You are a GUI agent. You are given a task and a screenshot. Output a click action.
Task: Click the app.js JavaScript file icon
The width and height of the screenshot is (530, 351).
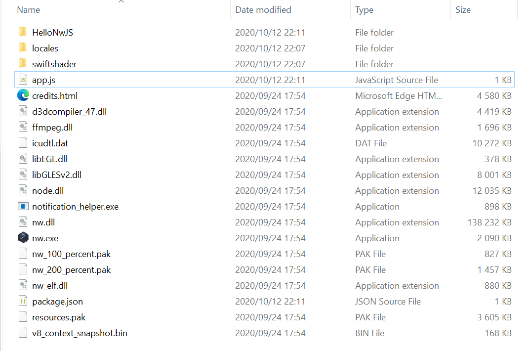point(23,80)
